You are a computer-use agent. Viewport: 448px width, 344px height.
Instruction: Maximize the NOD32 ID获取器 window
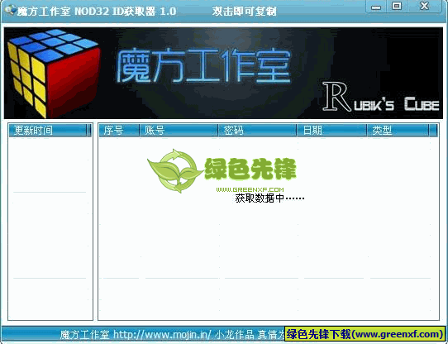397,7
